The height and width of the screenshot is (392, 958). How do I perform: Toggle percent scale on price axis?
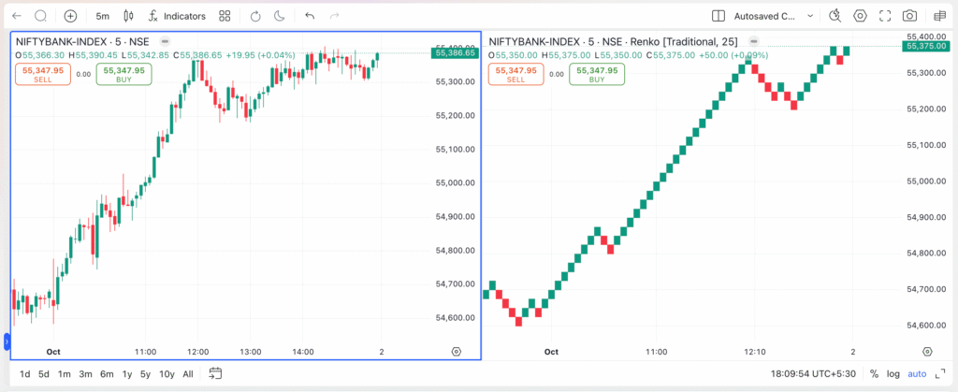click(x=874, y=373)
